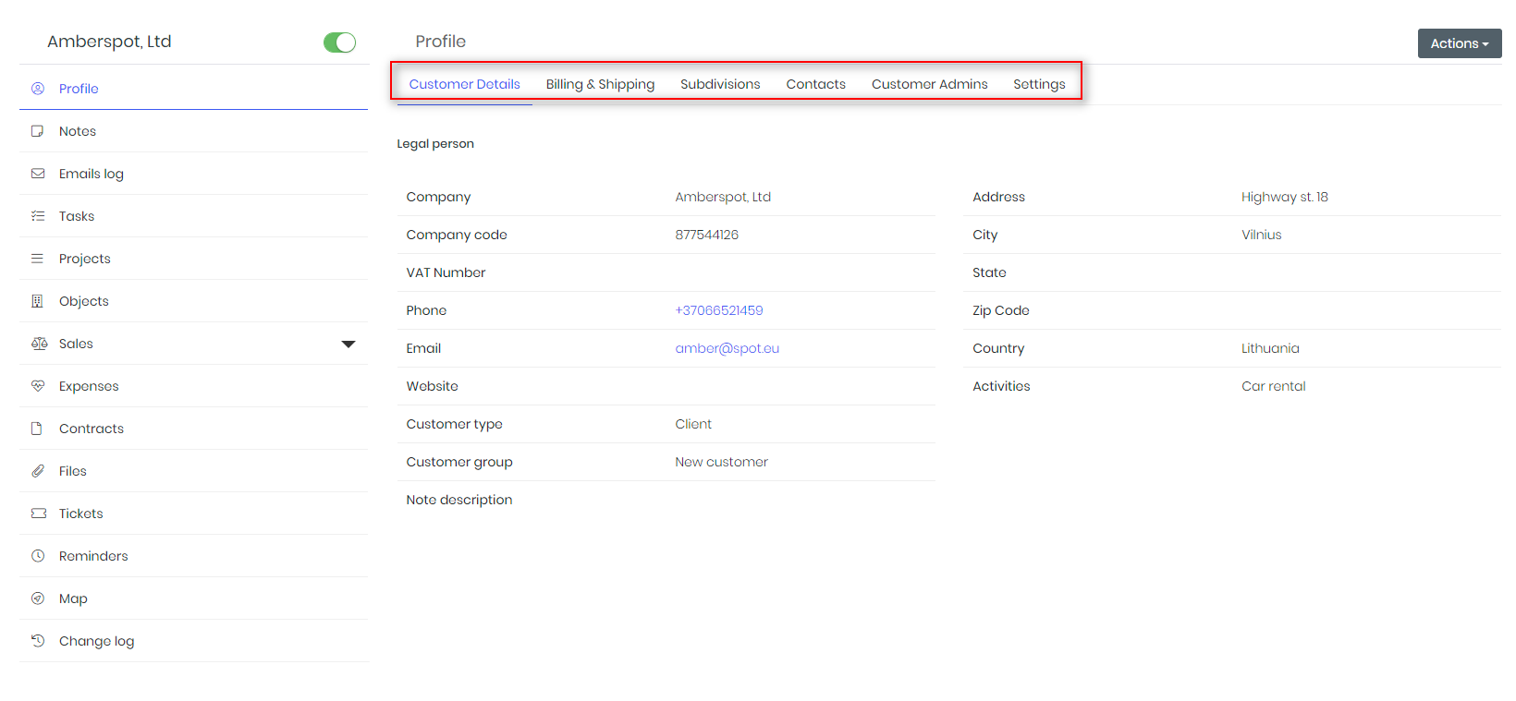Click the Customer group value New customer

point(721,462)
